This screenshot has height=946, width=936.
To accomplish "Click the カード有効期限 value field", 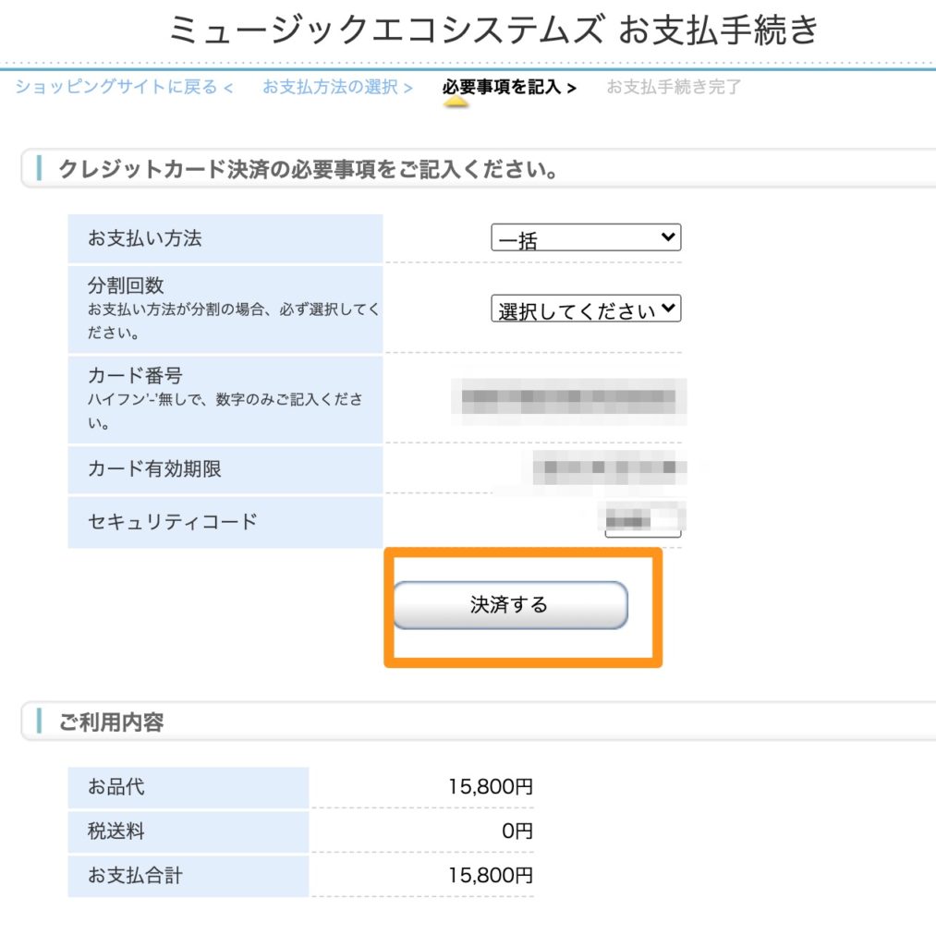I will coord(610,467).
